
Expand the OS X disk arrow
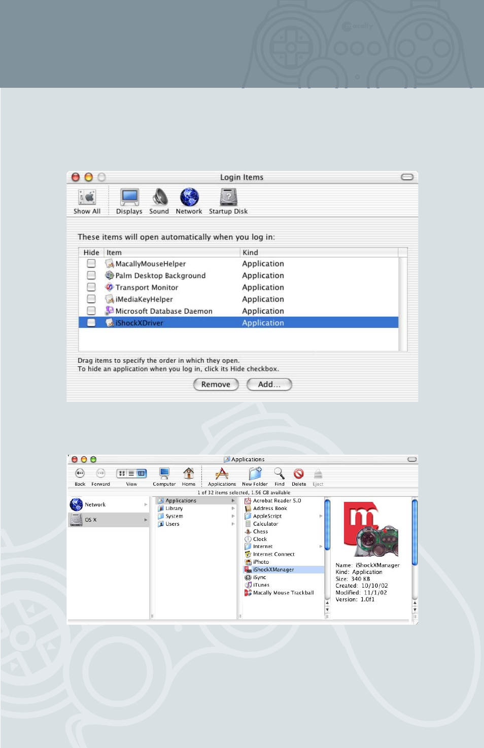(146, 520)
